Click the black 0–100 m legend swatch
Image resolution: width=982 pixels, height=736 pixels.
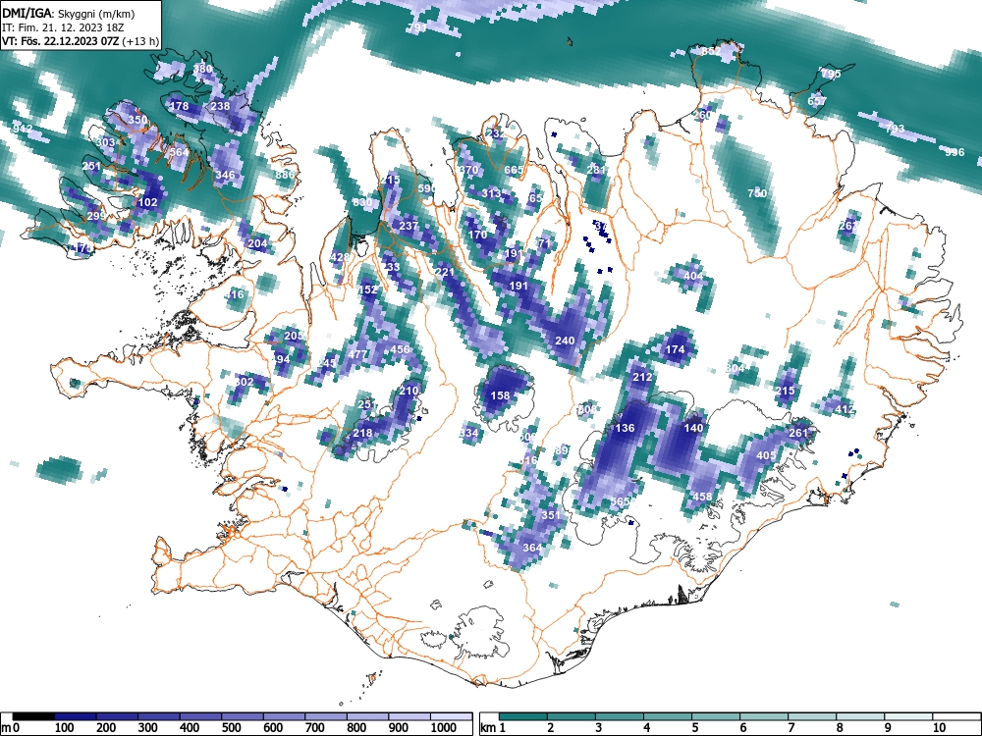coord(33,716)
